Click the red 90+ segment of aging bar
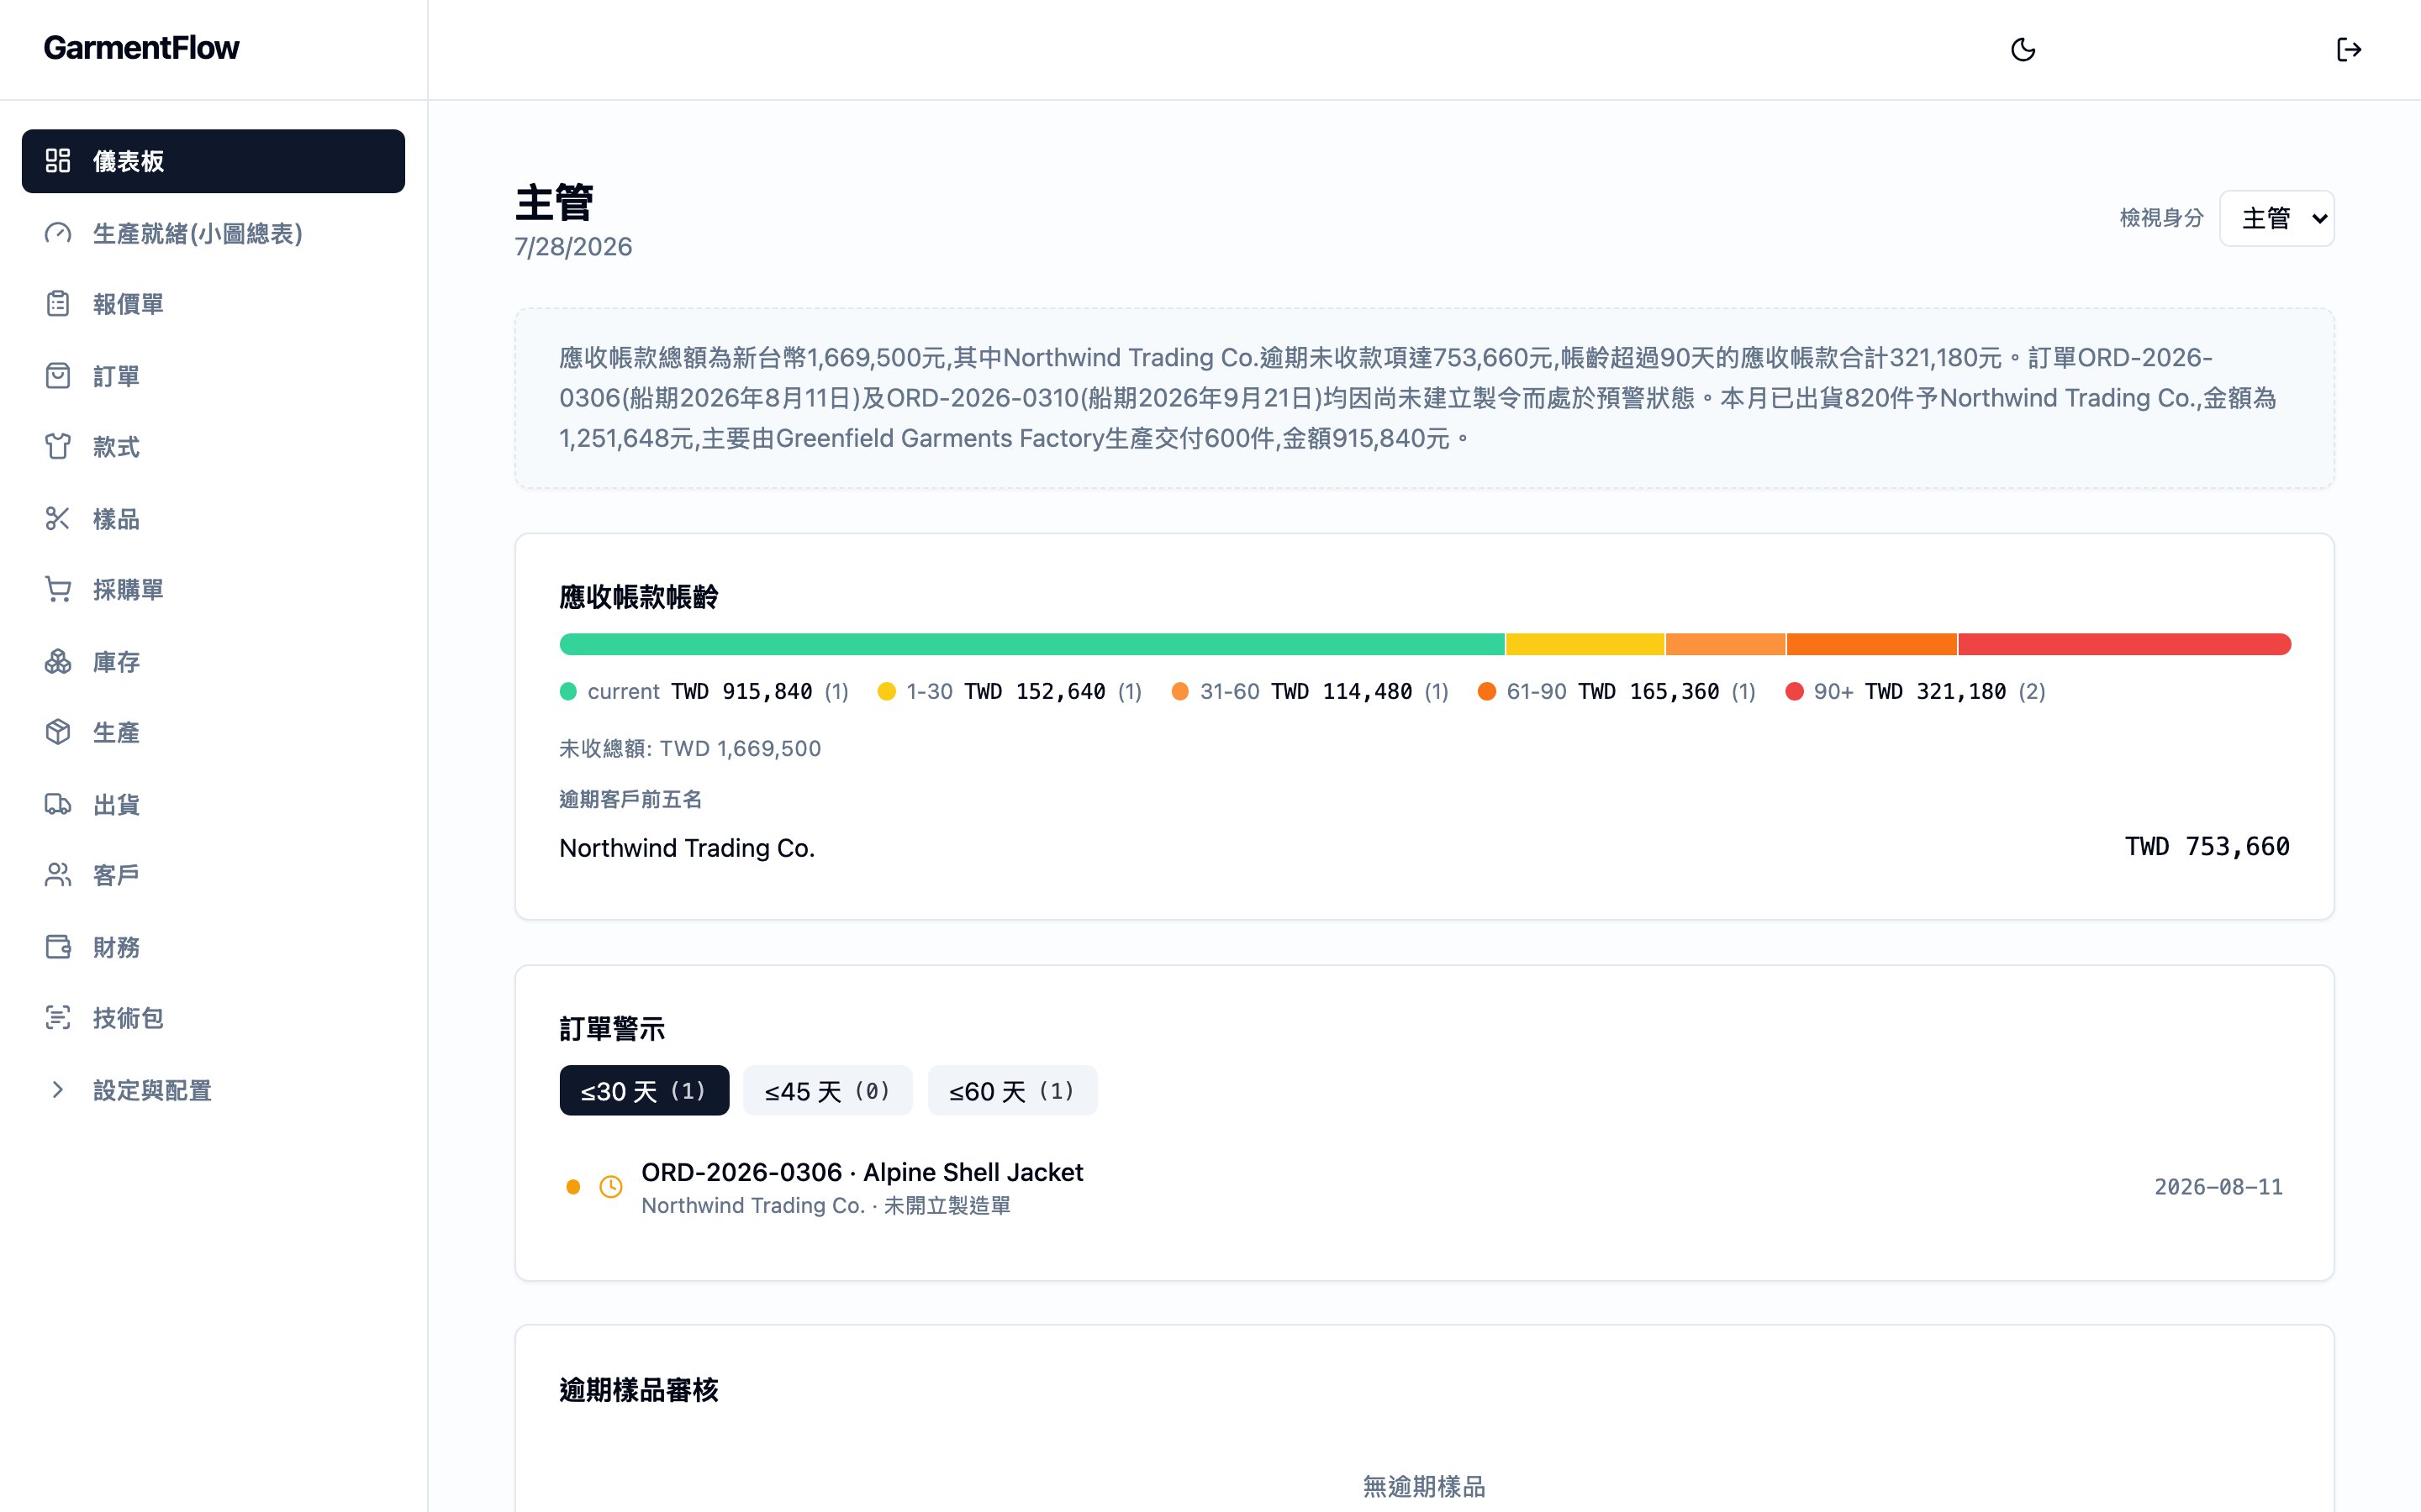The height and width of the screenshot is (1512, 2421). [x=2124, y=644]
